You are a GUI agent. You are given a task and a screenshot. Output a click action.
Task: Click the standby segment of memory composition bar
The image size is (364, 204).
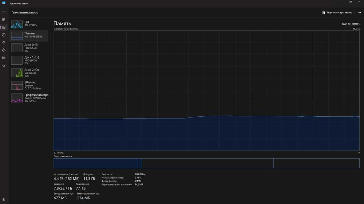[207, 163]
